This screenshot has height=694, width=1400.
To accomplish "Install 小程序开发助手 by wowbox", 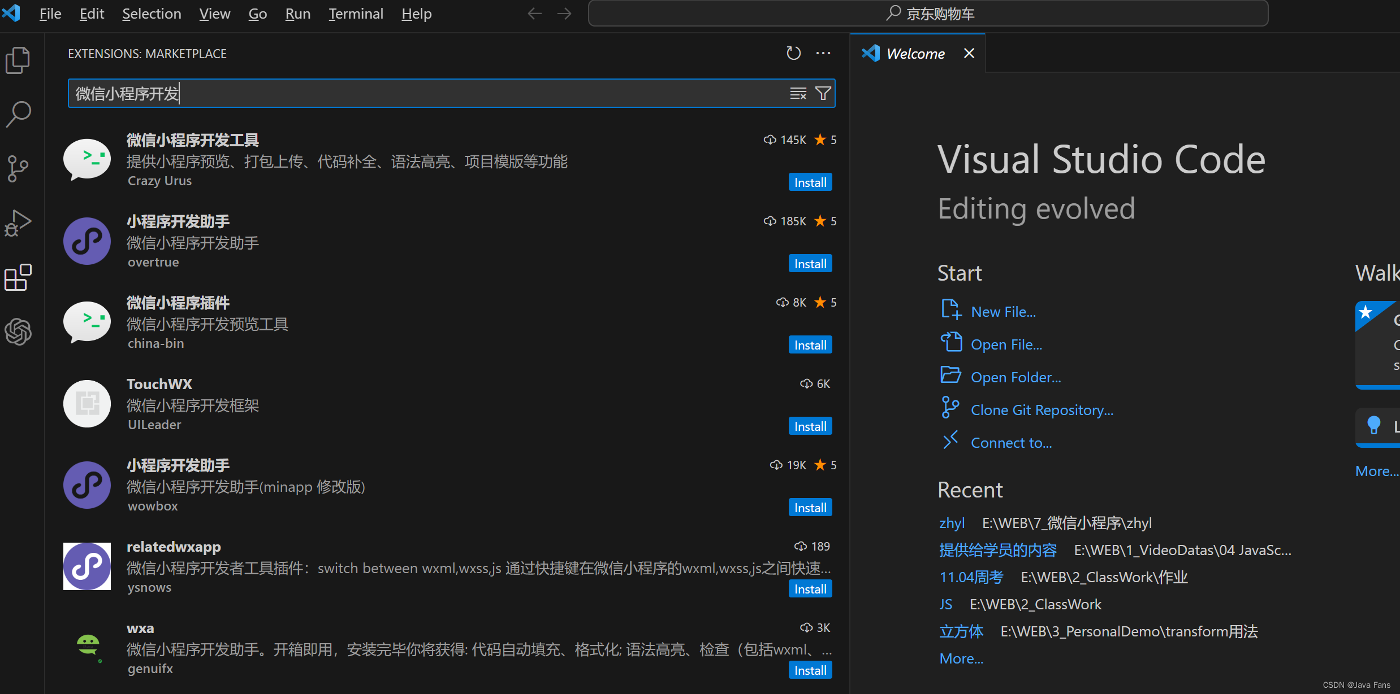I will pyautogui.click(x=810, y=508).
